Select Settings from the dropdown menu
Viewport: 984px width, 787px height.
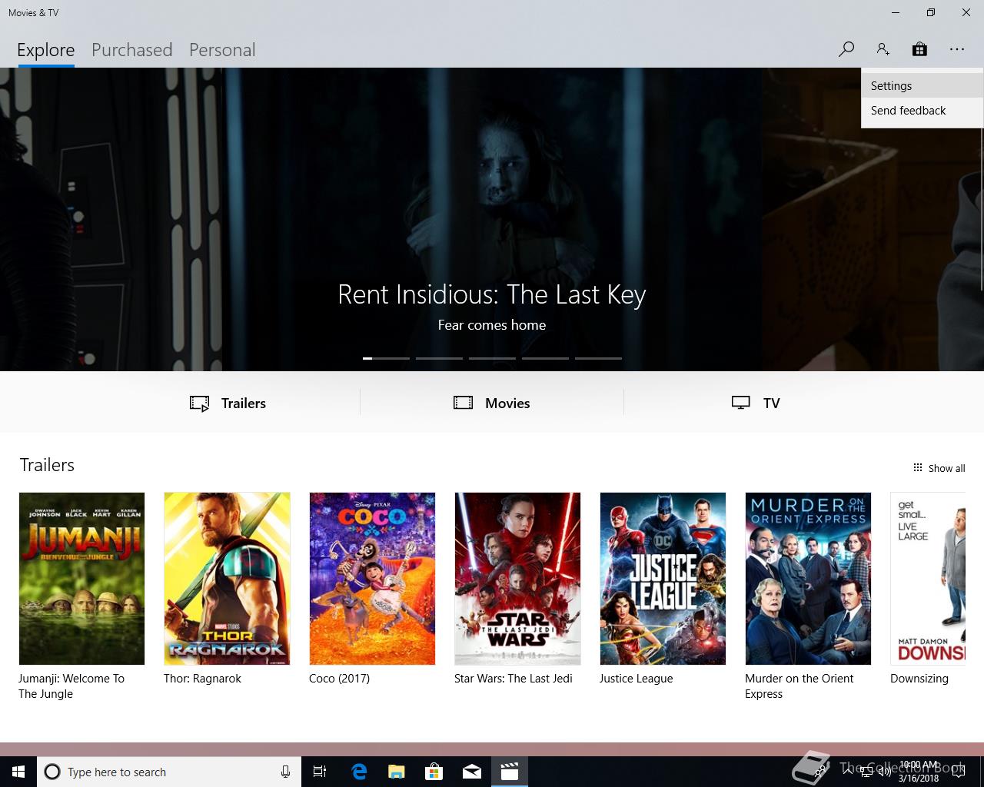[x=922, y=86]
